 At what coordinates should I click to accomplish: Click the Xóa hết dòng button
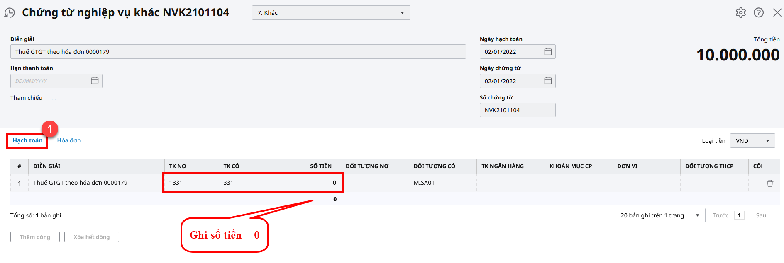click(92, 237)
